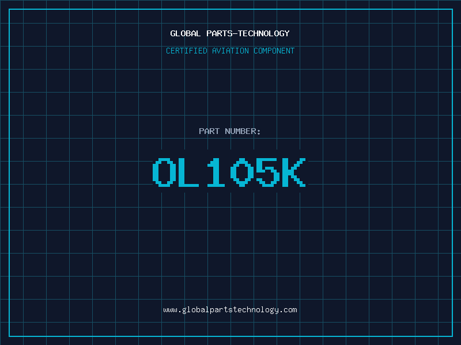Click the diamond-shaped zero in the part number

(241, 172)
